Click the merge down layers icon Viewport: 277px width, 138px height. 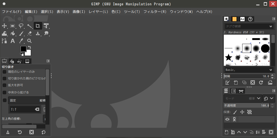coord(258,132)
